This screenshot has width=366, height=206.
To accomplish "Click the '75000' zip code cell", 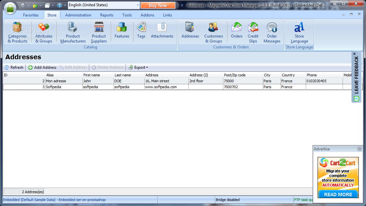I will (x=243, y=81).
